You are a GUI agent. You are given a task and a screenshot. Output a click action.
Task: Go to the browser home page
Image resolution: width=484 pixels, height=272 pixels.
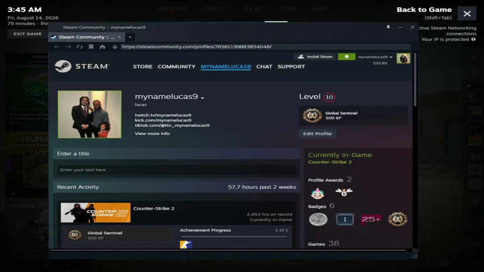click(102, 46)
